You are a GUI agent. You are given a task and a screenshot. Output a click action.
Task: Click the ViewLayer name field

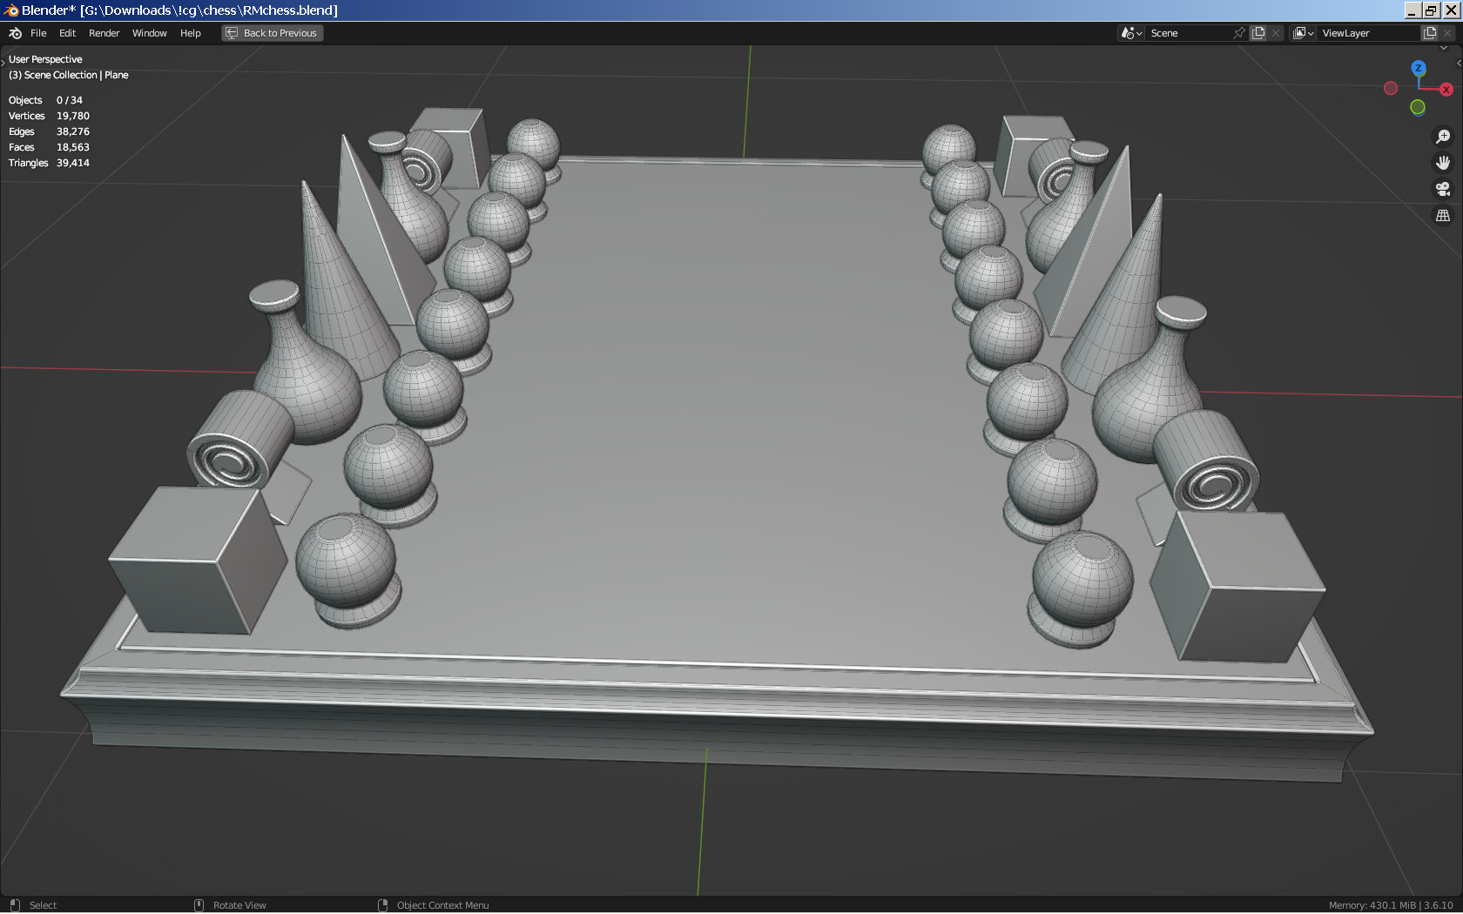click(x=1369, y=33)
